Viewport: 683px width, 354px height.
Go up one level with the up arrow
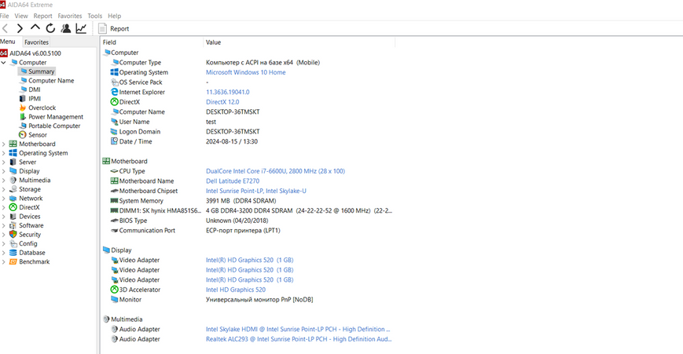tap(35, 27)
